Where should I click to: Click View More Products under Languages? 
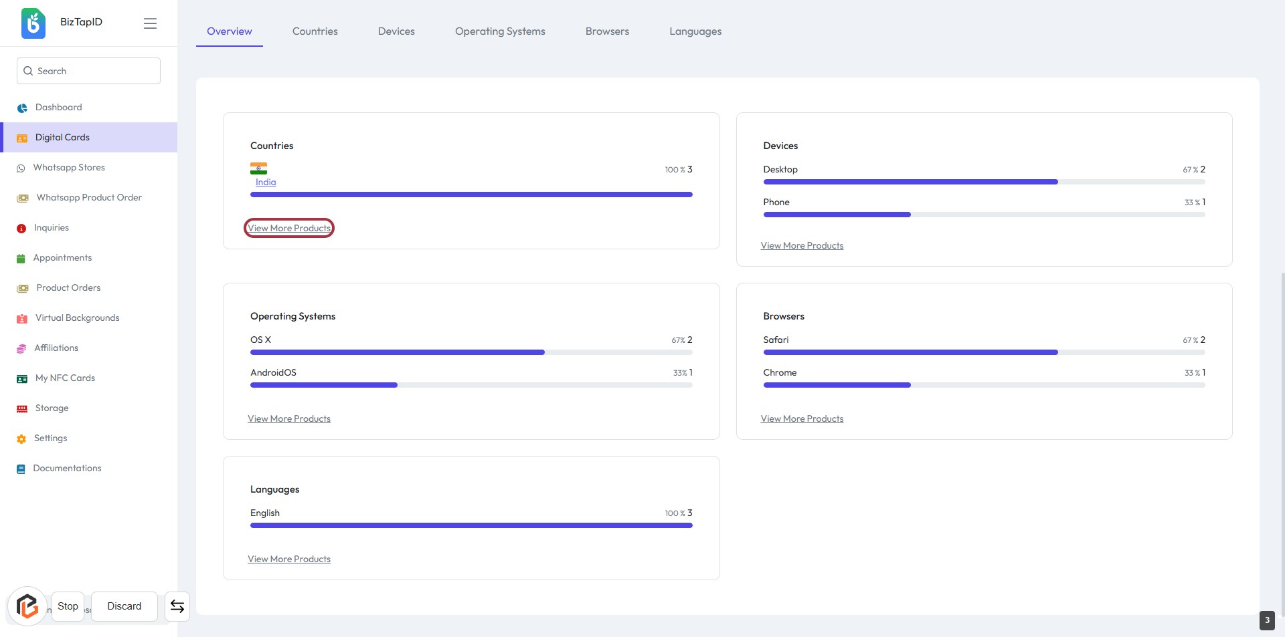click(289, 559)
